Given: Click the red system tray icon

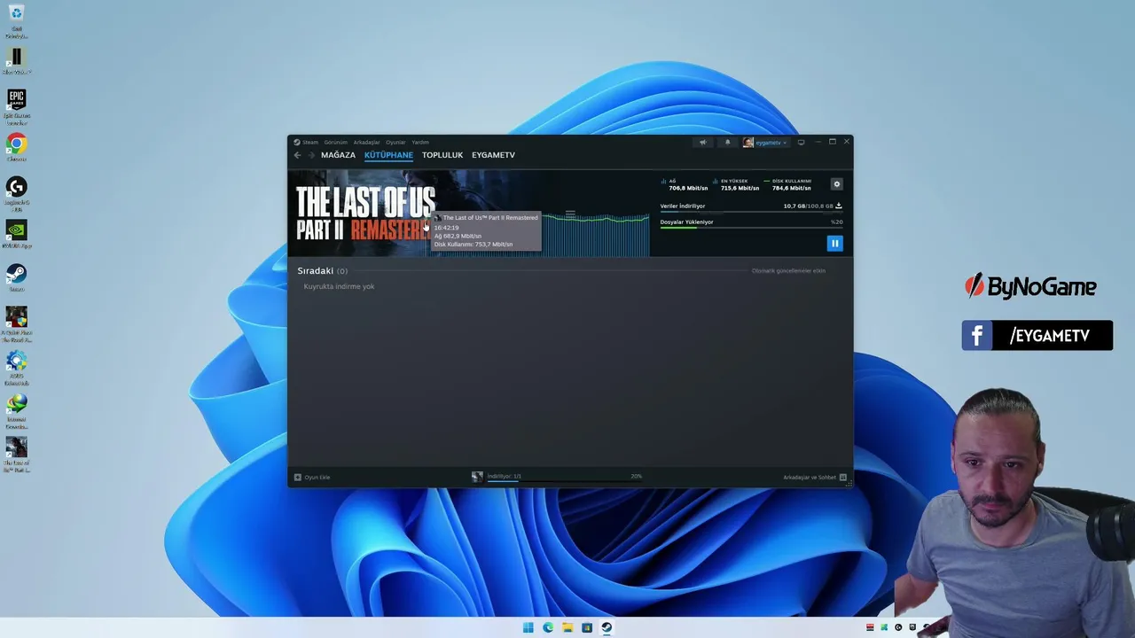Looking at the screenshot, I should click(x=870, y=627).
